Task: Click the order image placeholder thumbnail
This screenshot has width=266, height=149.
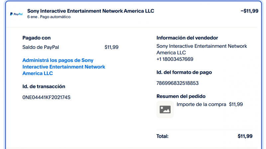Action: (x=165, y=109)
